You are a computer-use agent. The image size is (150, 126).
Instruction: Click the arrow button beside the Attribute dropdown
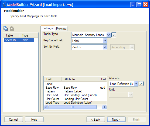pyautogui.click(x=141, y=84)
